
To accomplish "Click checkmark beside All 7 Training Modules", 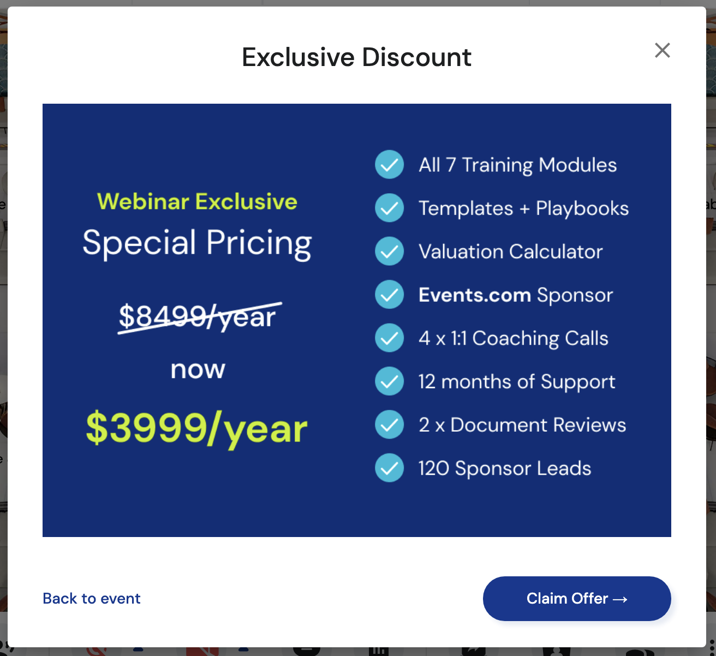I will [389, 164].
